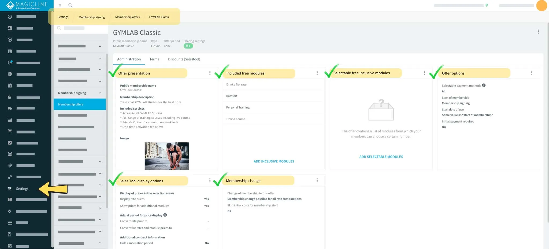Viewport: 549px width, 249px height.
Task: Click info icon beside Selectable payment methods
Action: [484, 85]
